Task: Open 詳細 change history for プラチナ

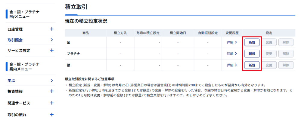Action: tap(232, 54)
